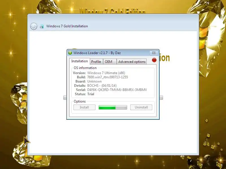This screenshot has width=226, height=169.
Task: Click the Windows 7 Gold Installation title text
Action: 67,26
